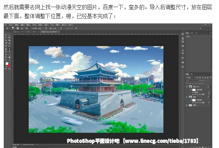Hide the top smart object layer

187,87
